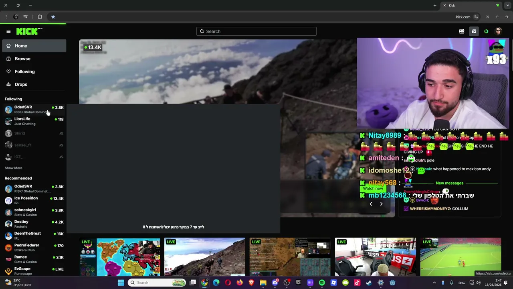The image size is (513, 289).
Task: Click the site settings icon by kick.com
Action: tap(476, 17)
